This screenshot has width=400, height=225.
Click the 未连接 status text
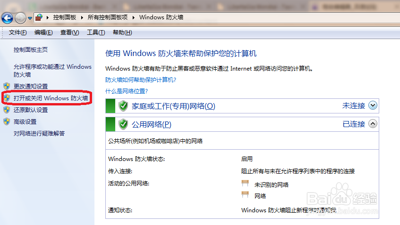click(x=354, y=105)
